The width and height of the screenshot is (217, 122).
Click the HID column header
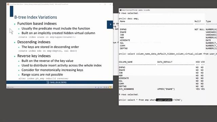coord(198,62)
